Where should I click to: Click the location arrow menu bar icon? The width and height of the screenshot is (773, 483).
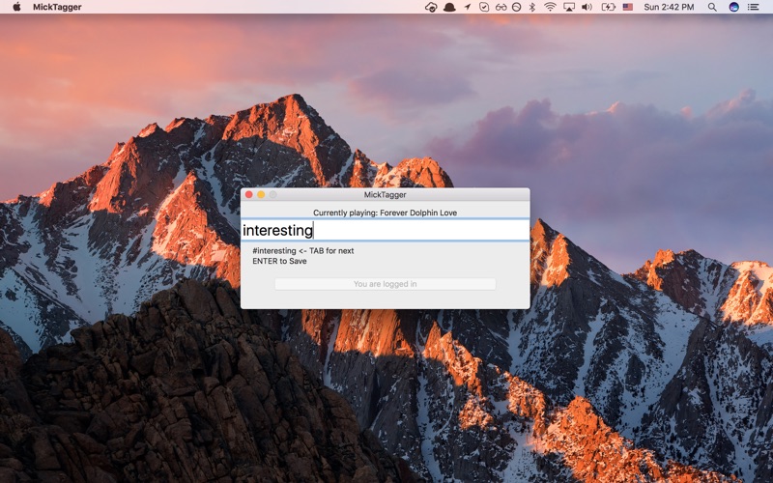468,7
